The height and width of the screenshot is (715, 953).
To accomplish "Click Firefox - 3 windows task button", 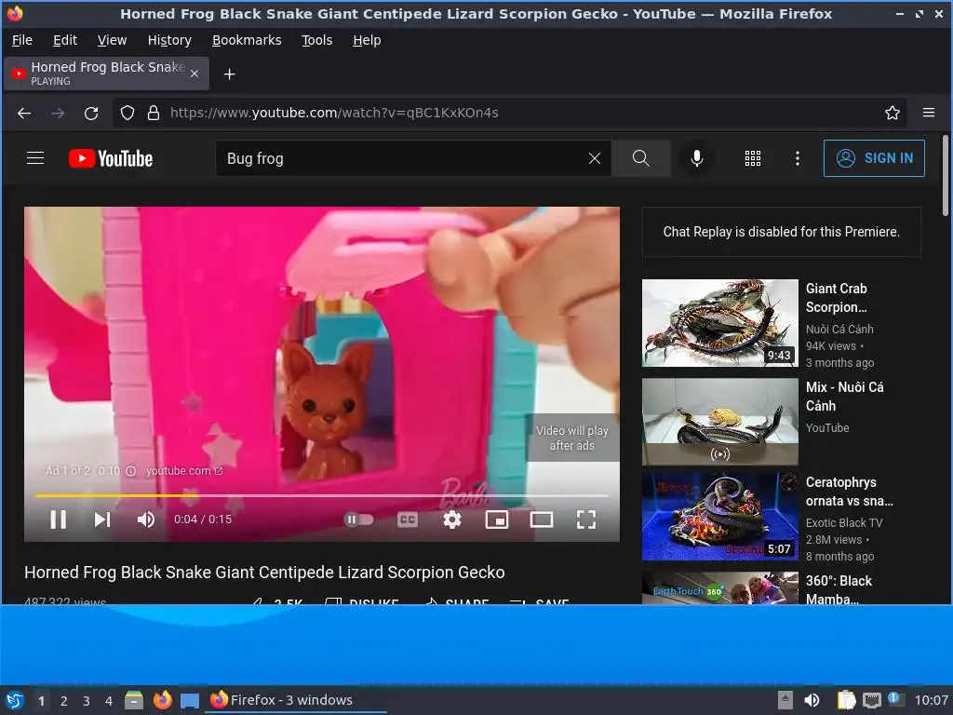I will tap(296, 700).
